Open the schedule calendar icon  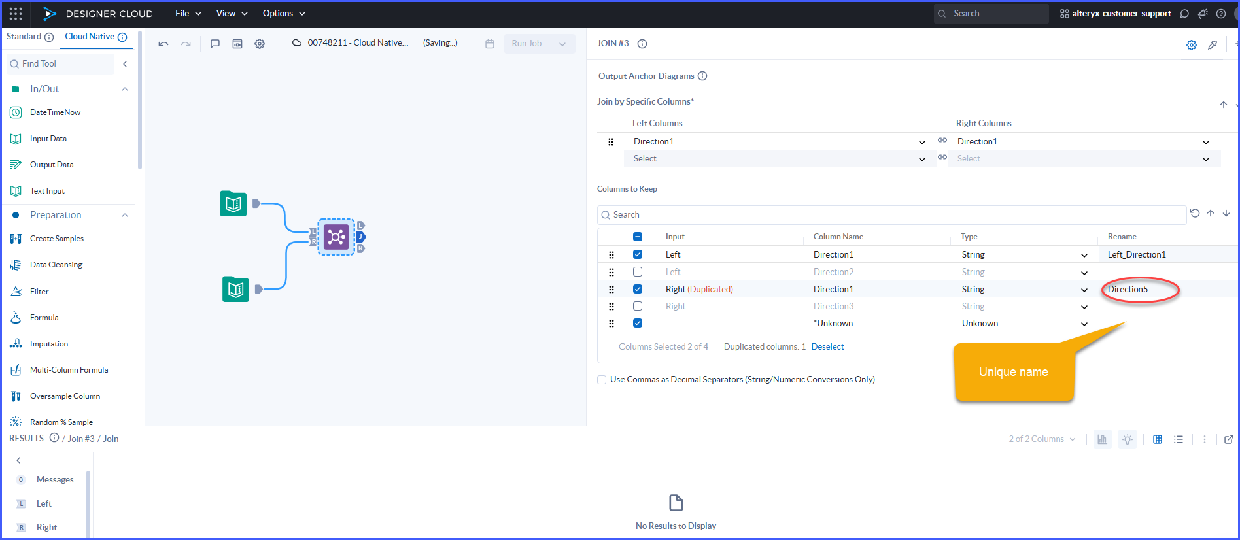tap(490, 44)
